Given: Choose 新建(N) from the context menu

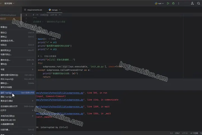Looking at the screenshot, I should pos(17,27).
